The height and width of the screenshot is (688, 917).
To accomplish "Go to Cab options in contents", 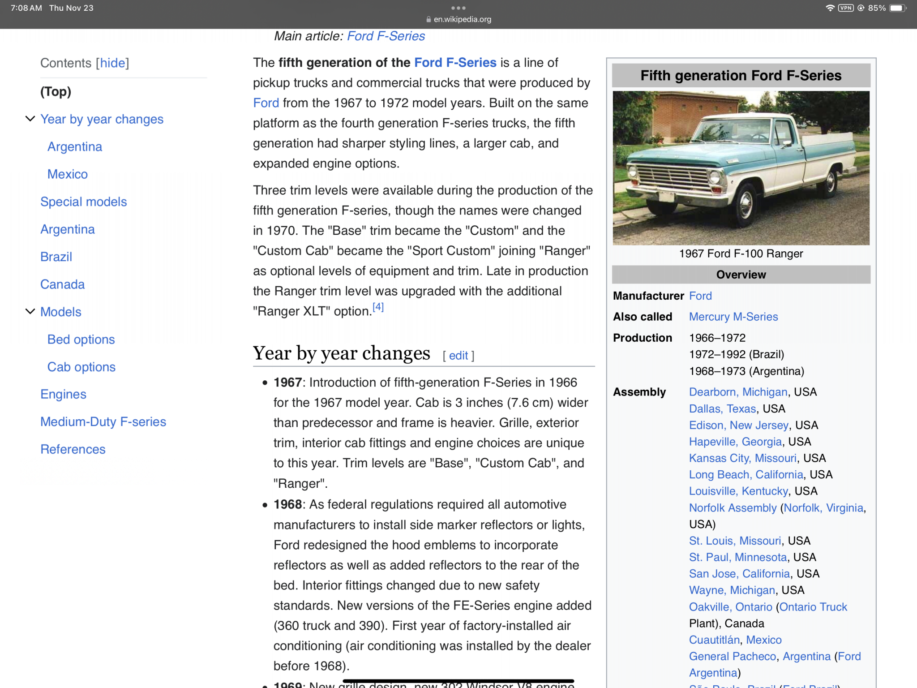I will [x=81, y=367].
